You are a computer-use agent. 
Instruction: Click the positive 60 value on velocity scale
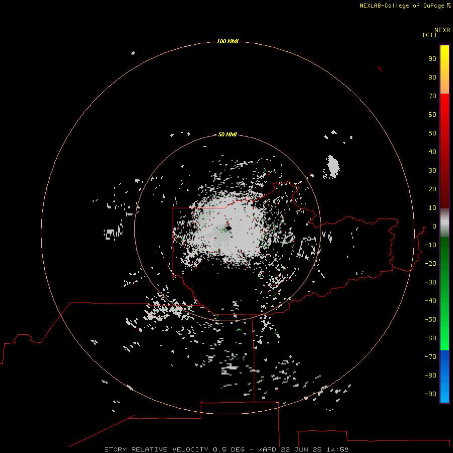pyautogui.click(x=432, y=114)
